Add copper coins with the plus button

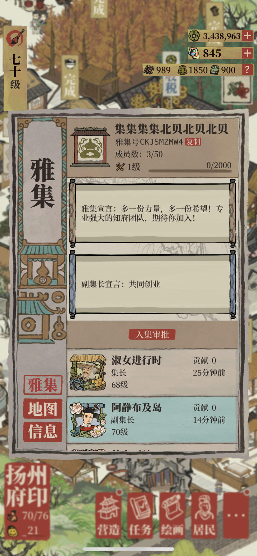point(247,36)
